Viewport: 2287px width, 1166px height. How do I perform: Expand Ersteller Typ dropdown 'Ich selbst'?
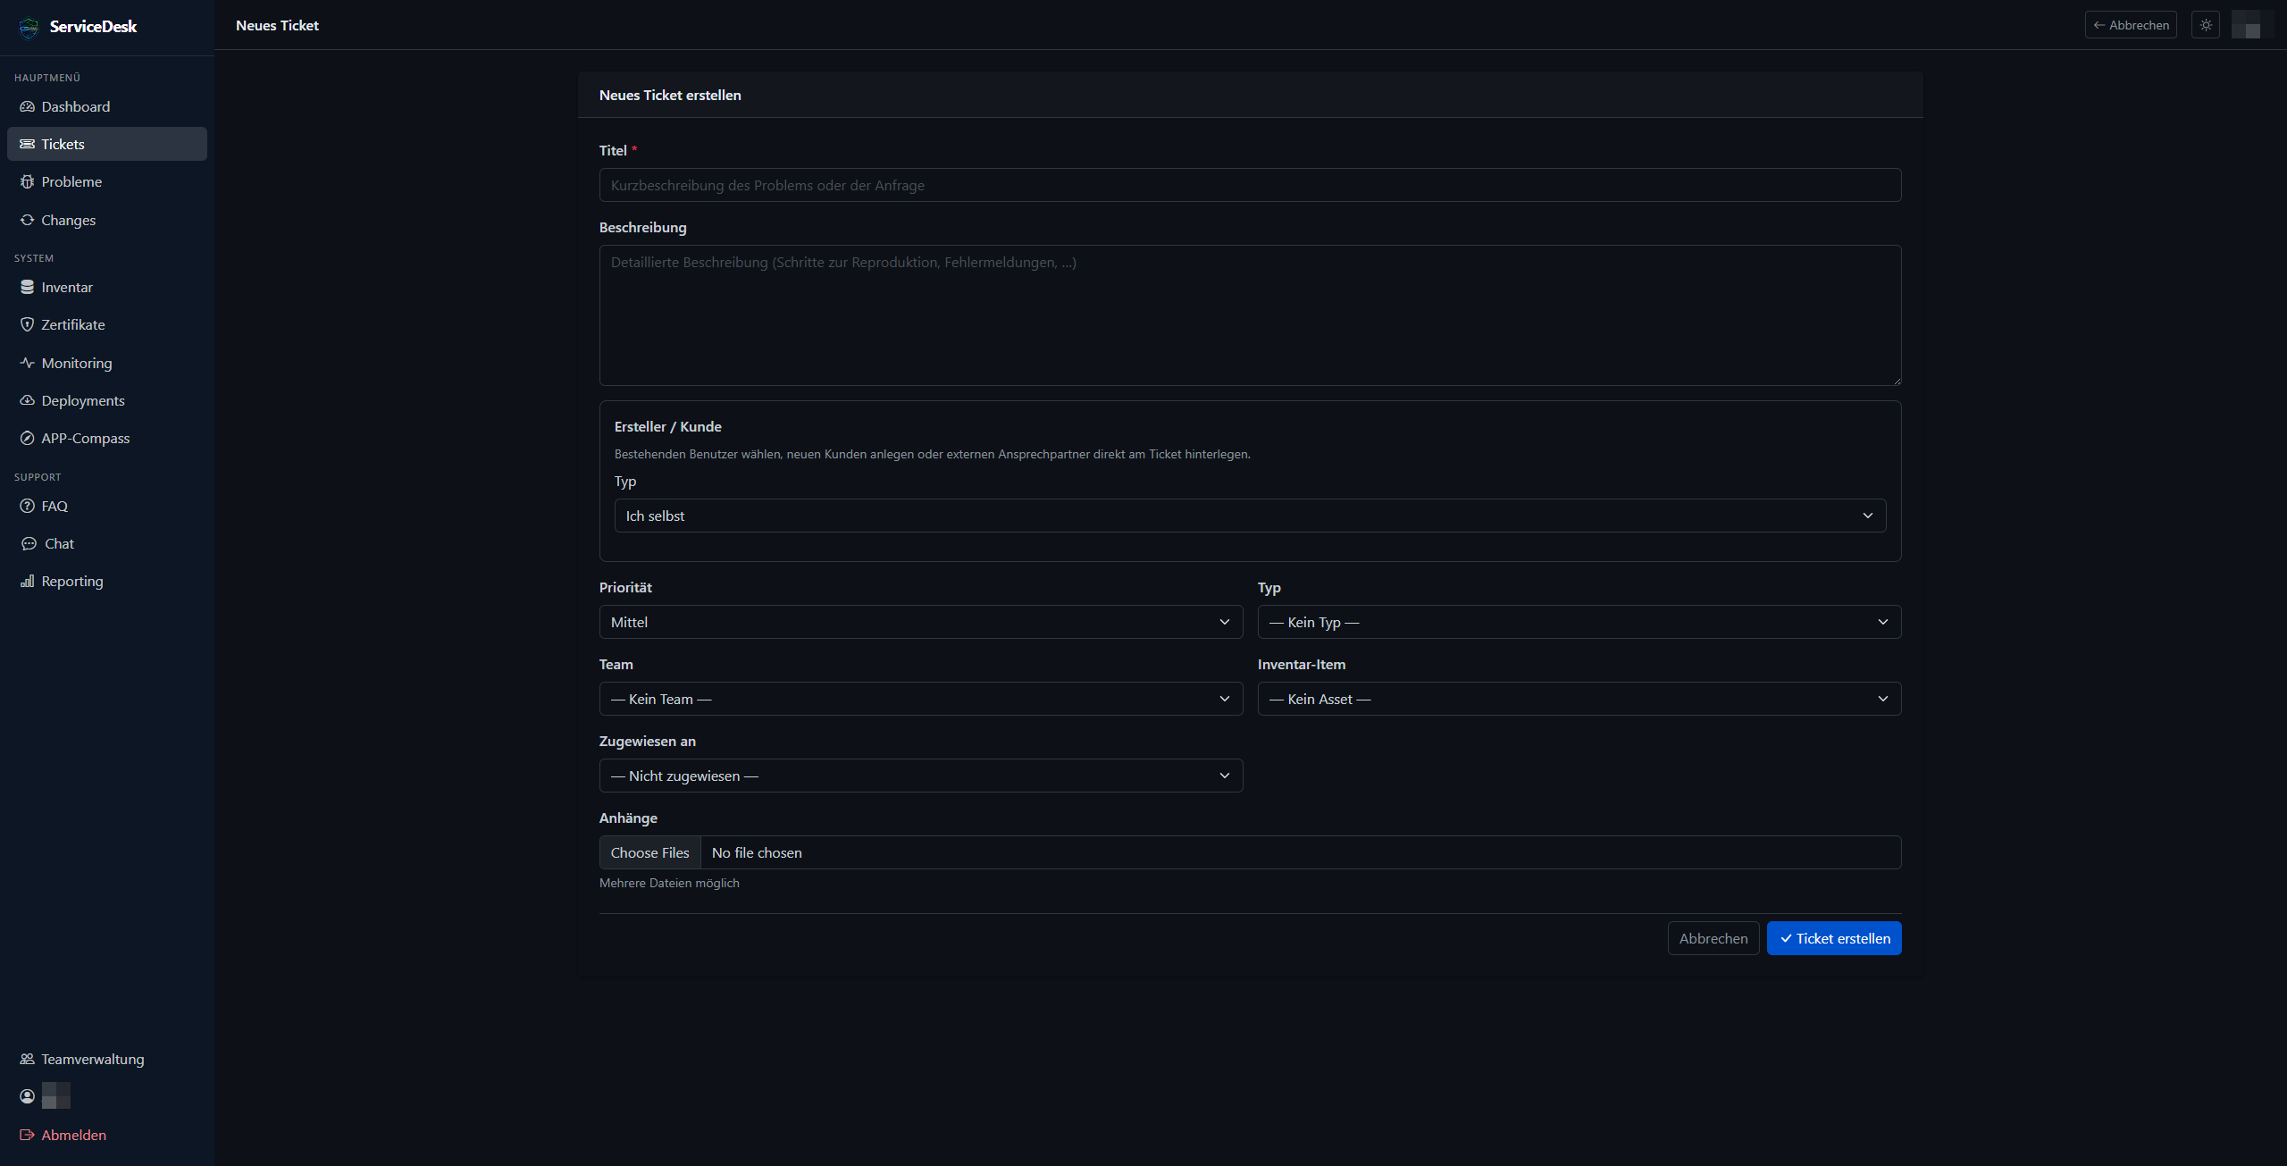tap(1250, 516)
